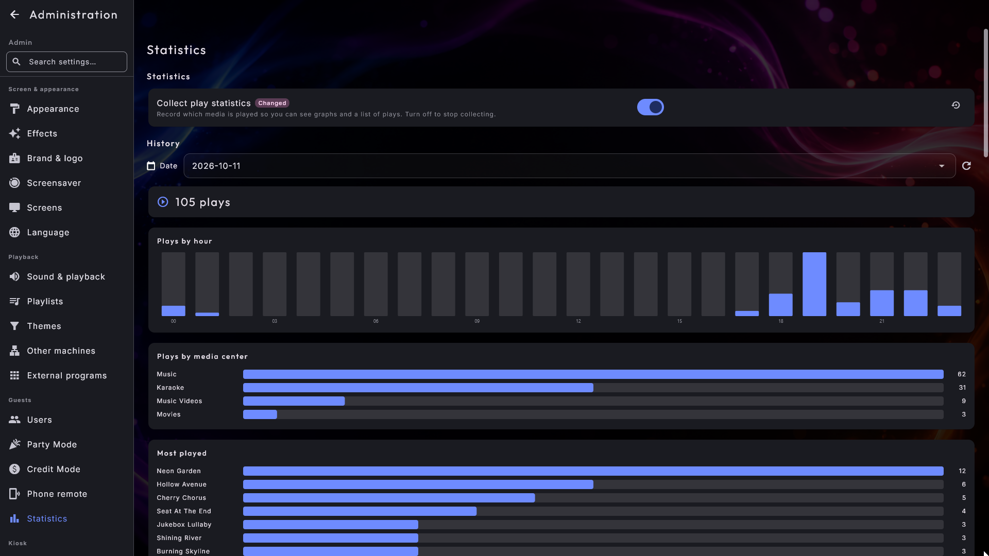Open the 2026-10-11 date selector

569,166
